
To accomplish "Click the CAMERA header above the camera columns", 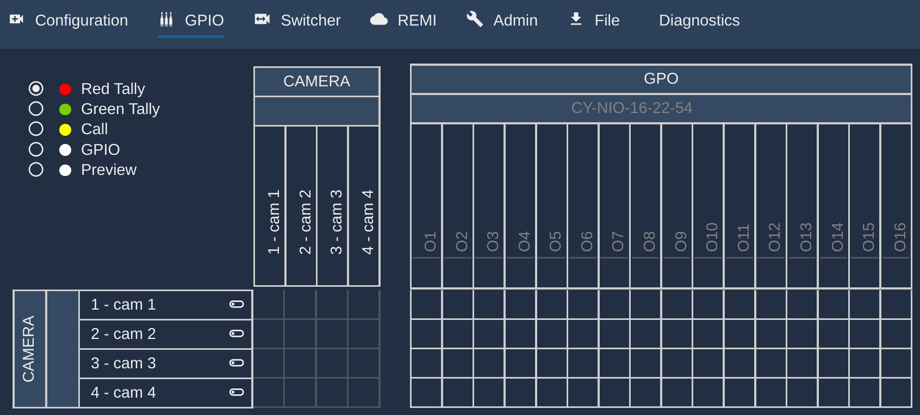I will tap(317, 81).
